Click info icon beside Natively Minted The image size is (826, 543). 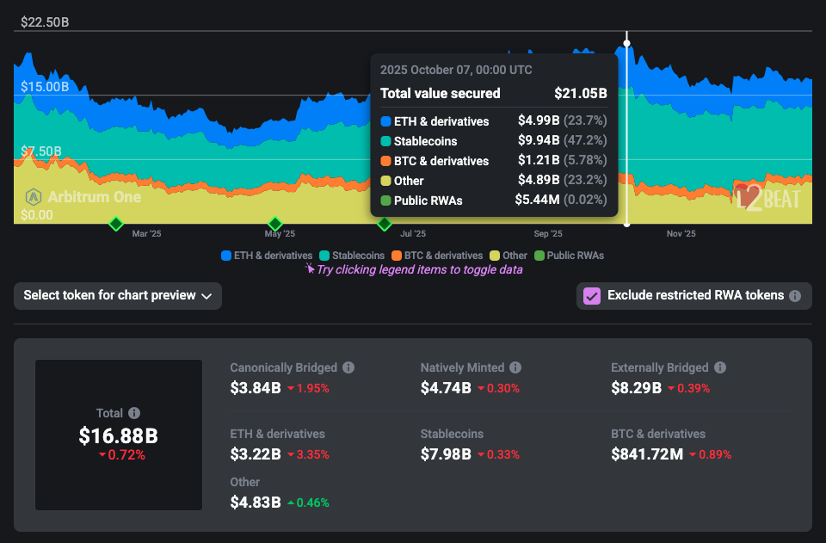click(514, 367)
